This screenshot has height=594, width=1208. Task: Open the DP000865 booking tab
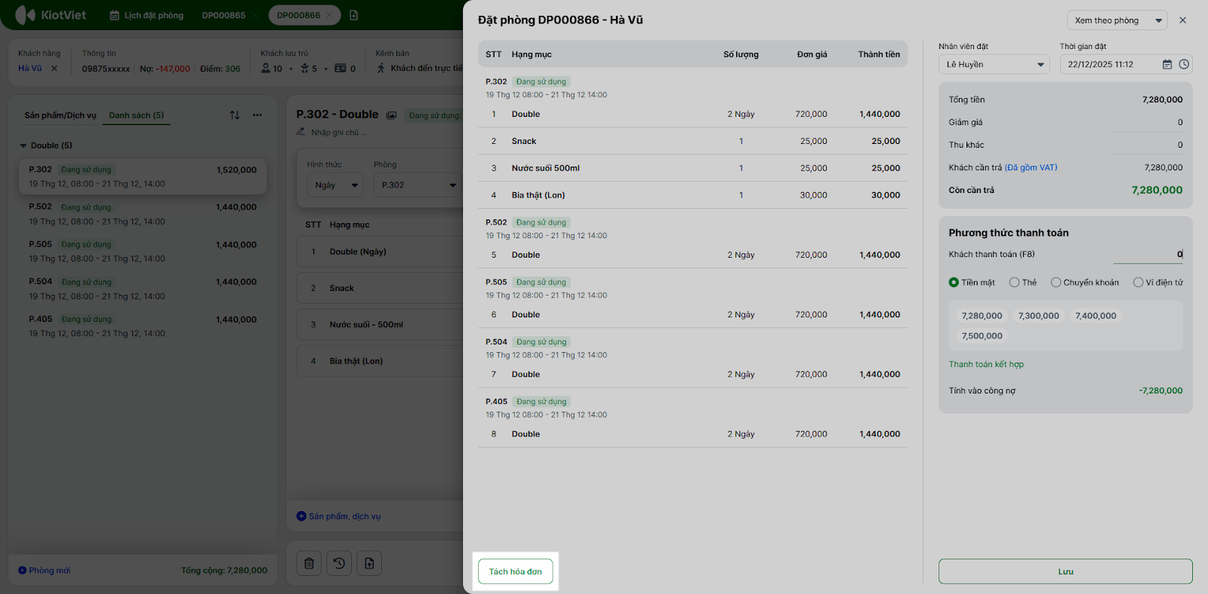(223, 15)
